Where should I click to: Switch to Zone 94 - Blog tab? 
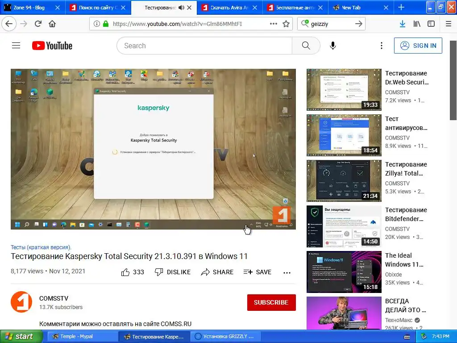29,8
